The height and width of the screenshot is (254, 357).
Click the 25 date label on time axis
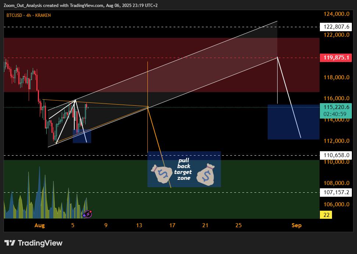[239, 225]
